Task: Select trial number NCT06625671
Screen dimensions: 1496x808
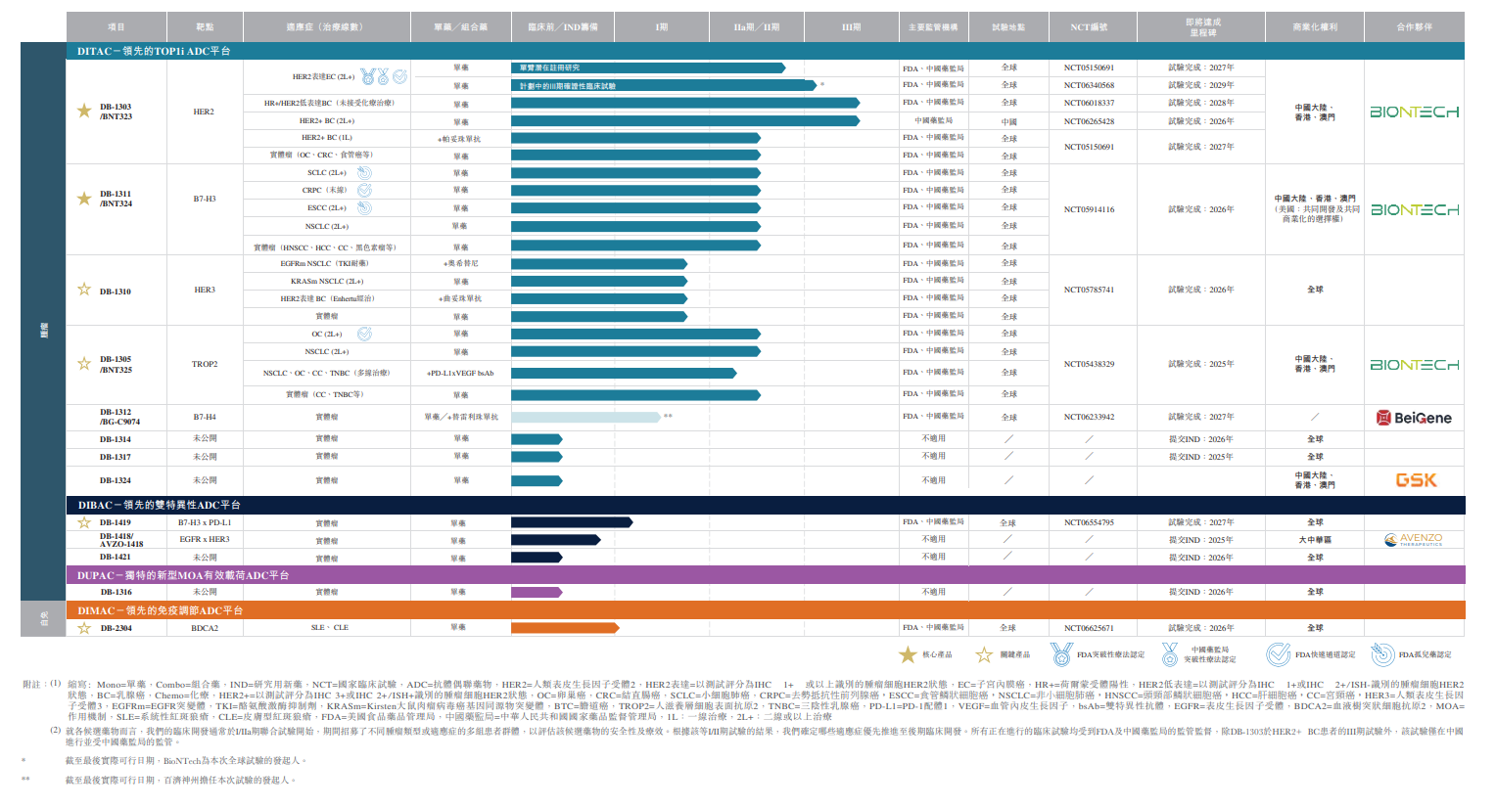Action: click(1089, 628)
